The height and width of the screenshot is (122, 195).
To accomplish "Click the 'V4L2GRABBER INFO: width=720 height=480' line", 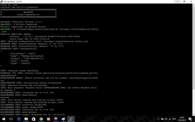I will [x=24, y=105].
